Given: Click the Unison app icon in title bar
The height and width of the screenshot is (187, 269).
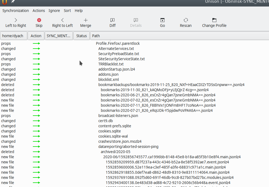Looking at the screenshot, I should click(x=5, y=2).
